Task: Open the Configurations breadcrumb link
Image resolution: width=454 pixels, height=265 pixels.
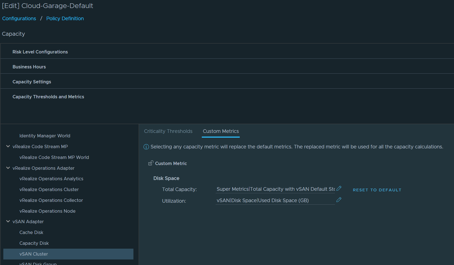Action: point(19,19)
